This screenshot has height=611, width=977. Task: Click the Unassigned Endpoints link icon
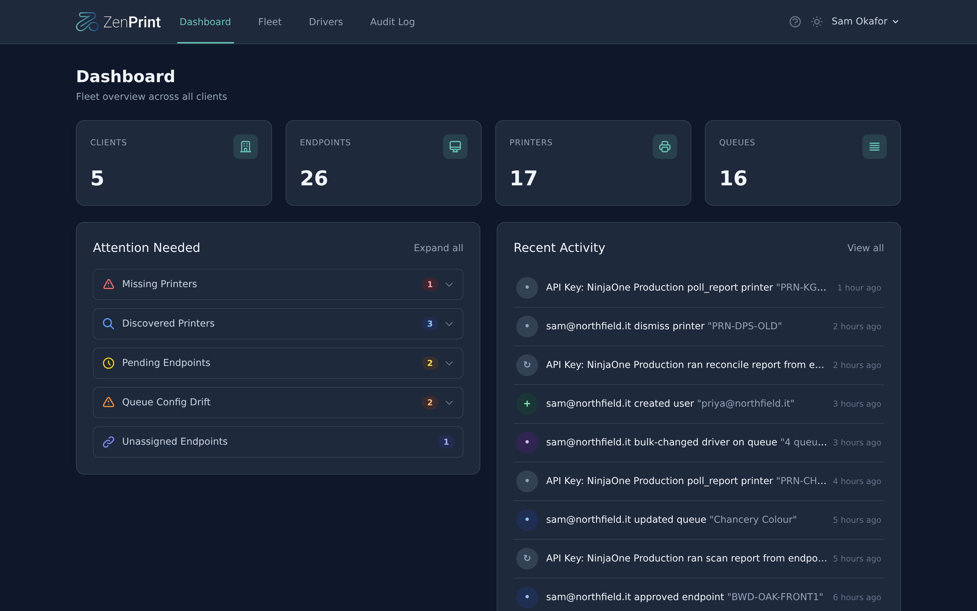pyautogui.click(x=109, y=442)
